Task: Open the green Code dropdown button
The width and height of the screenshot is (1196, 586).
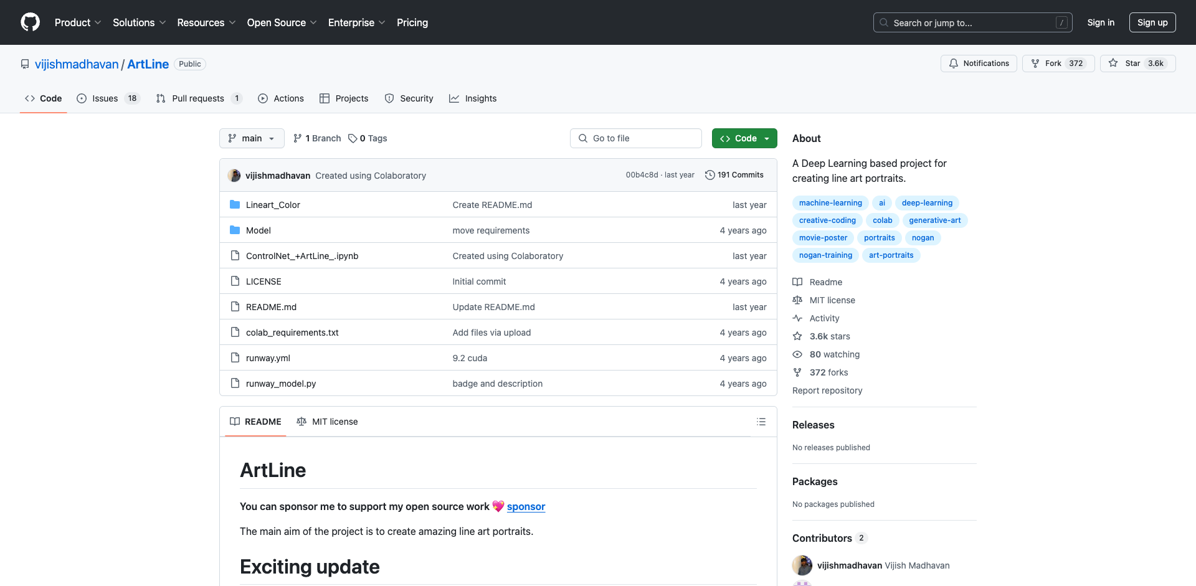Action: (x=744, y=138)
